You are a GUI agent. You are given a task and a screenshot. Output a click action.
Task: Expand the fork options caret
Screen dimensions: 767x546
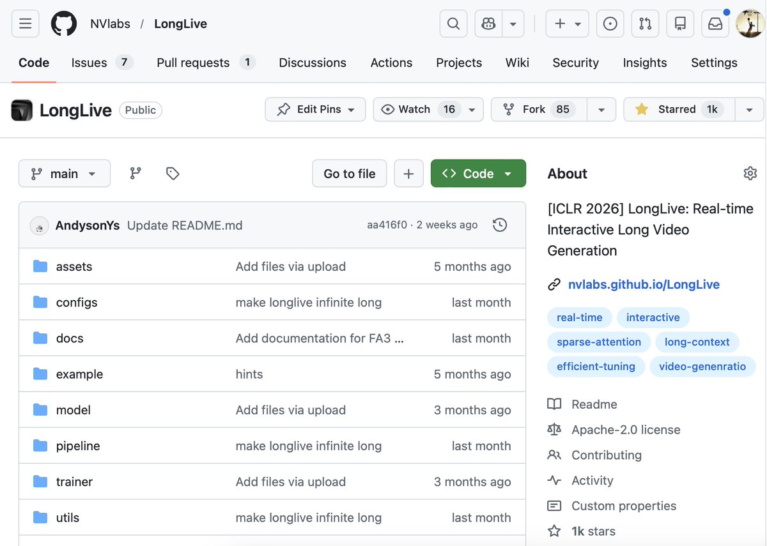click(x=601, y=109)
